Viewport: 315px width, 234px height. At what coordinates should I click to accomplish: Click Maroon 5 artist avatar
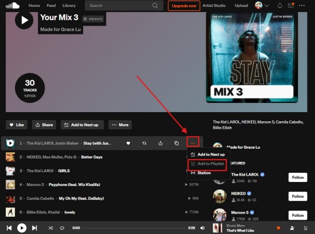220,215
